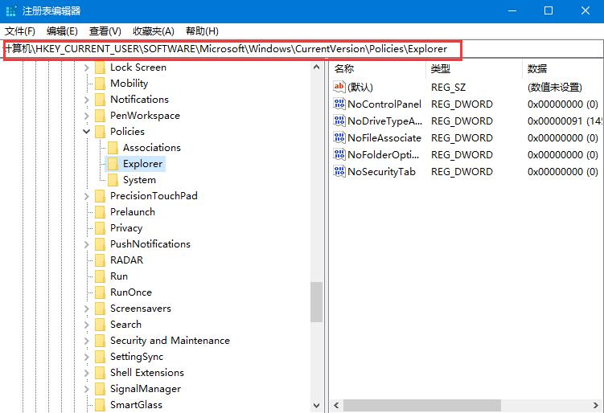Click the folder icon for the Explorer key

(x=113, y=164)
